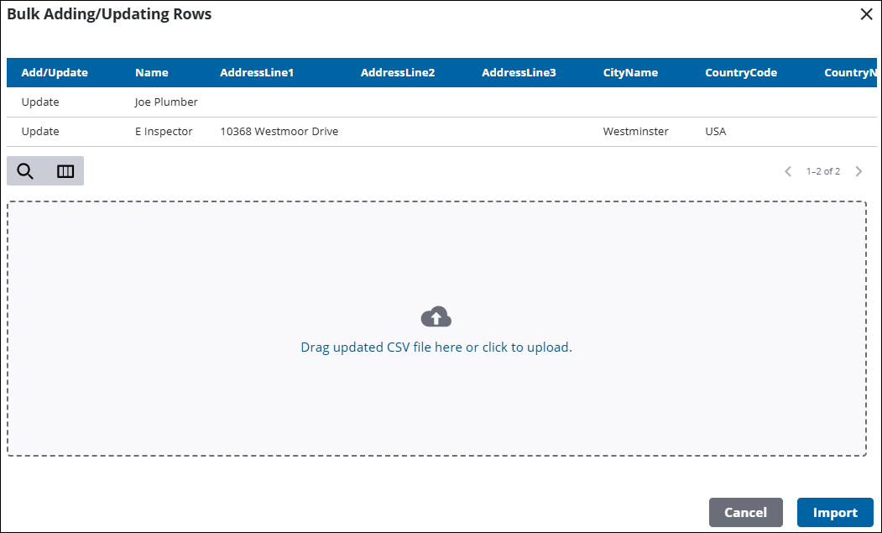Click the CountryCode column header
This screenshot has width=882, height=533.
click(741, 73)
